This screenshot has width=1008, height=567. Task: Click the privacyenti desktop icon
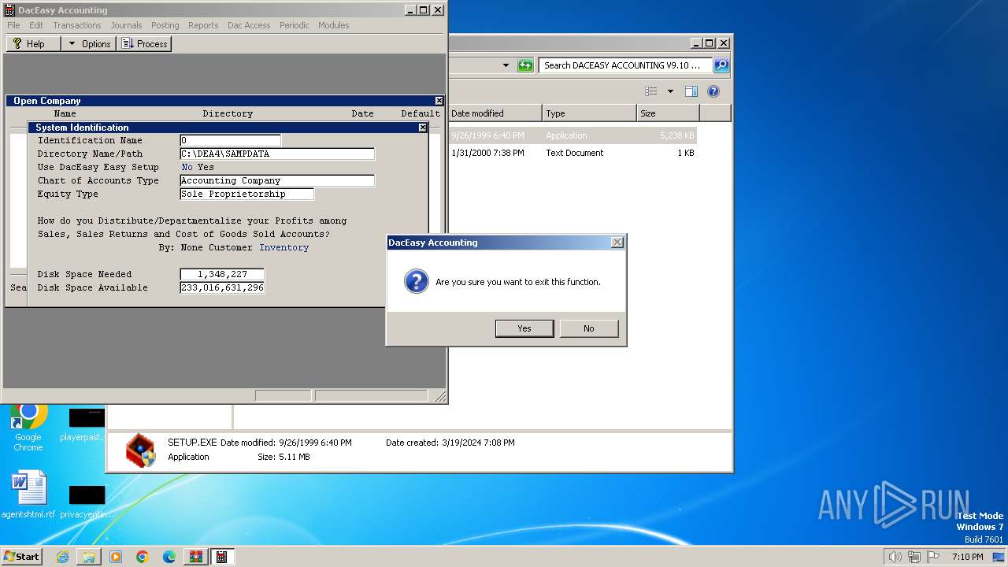click(x=86, y=502)
